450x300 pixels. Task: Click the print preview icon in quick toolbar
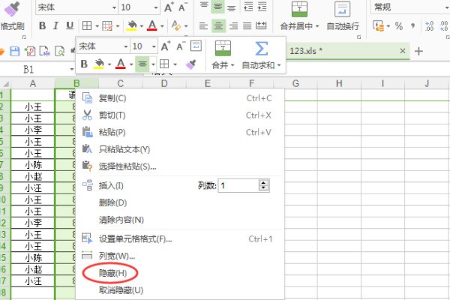click(60, 52)
